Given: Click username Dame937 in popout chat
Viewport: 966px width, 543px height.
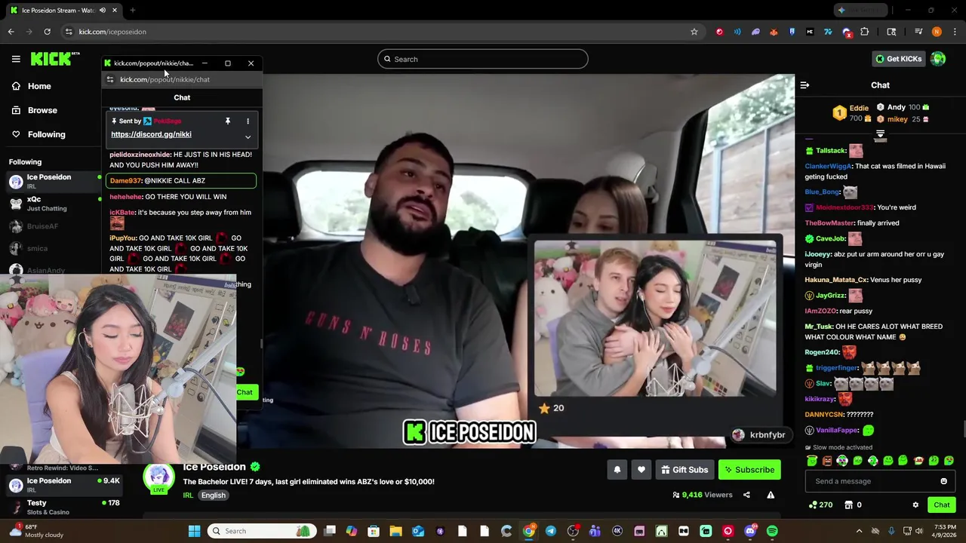Looking at the screenshot, I should 125,181.
